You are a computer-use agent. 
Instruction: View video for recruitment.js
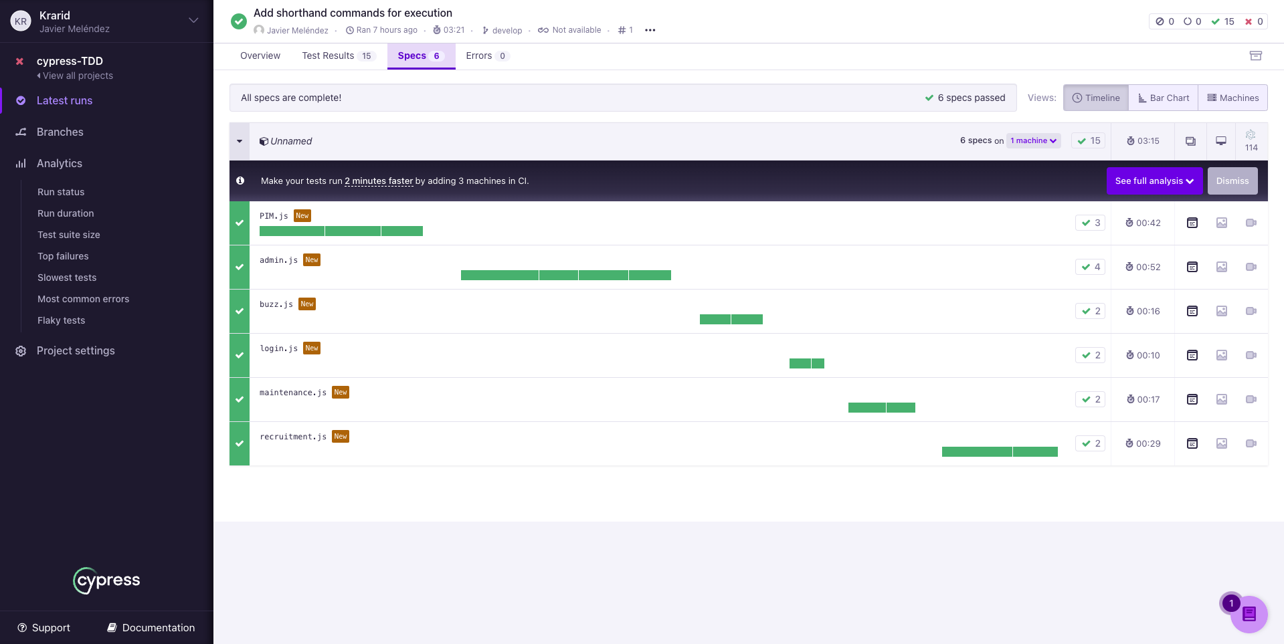[x=1251, y=443]
